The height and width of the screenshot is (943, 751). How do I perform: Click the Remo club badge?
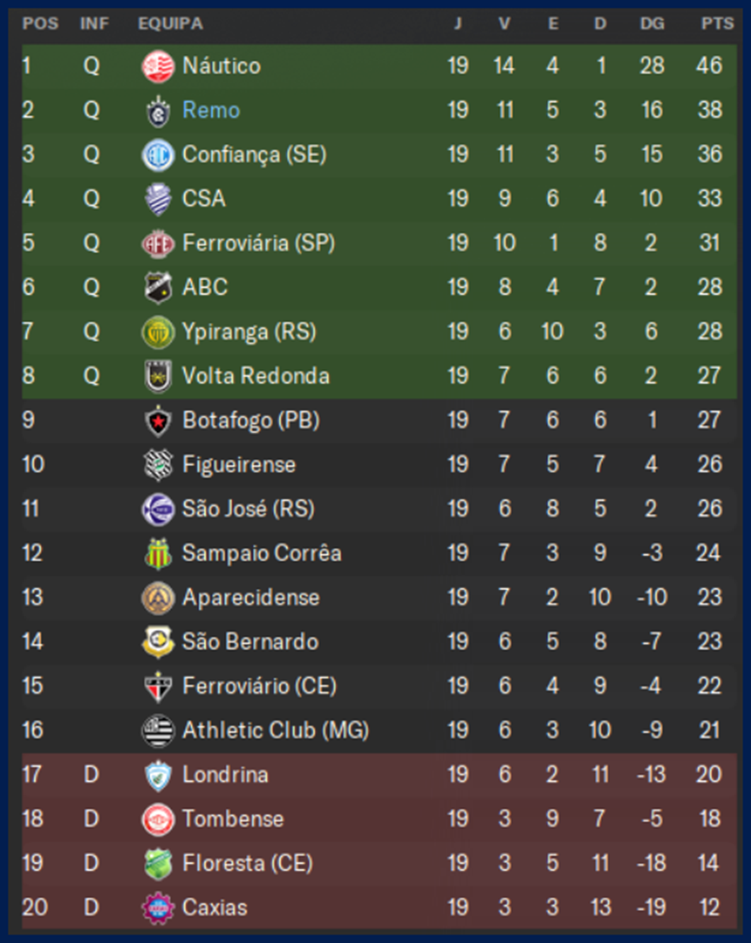point(158,111)
